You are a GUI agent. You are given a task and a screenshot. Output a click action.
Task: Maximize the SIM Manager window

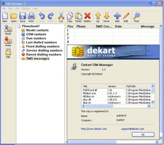[x=155, y=4]
